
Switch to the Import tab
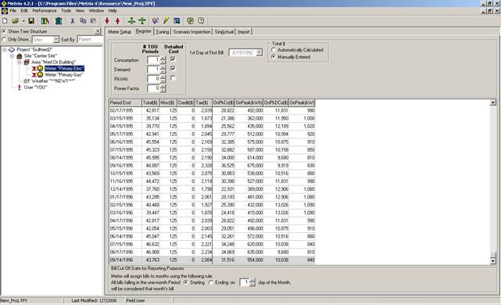tap(244, 32)
